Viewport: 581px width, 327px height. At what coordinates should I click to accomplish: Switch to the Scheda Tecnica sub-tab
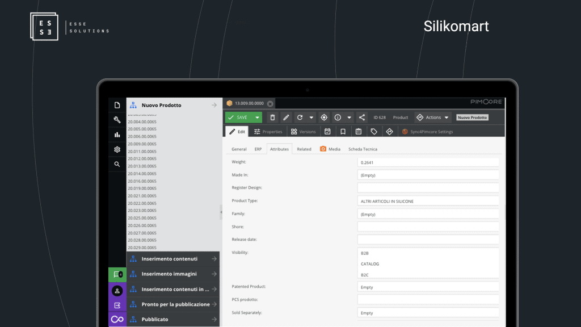click(363, 149)
